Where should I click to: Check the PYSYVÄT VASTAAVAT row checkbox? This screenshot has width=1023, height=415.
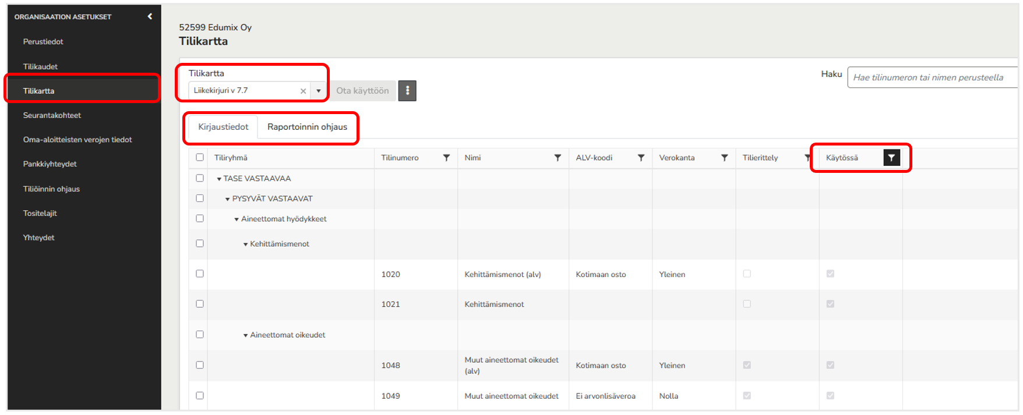point(200,198)
